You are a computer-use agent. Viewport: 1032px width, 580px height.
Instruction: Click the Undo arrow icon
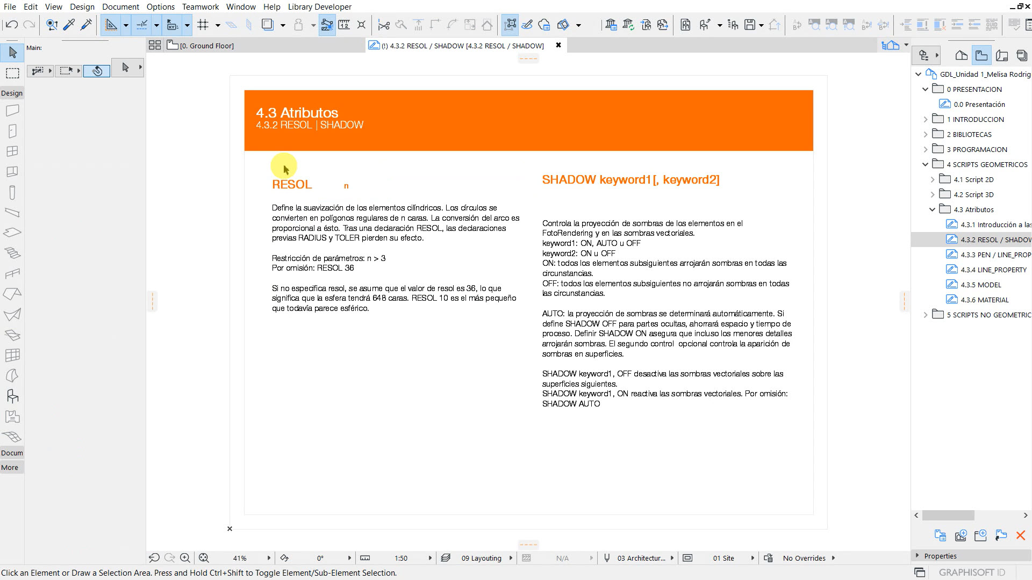(x=12, y=25)
